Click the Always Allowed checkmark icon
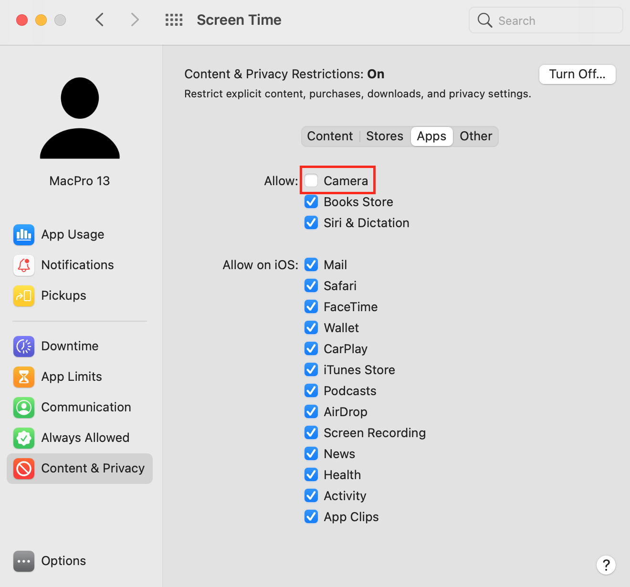This screenshot has height=587, width=630. tap(24, 438)
